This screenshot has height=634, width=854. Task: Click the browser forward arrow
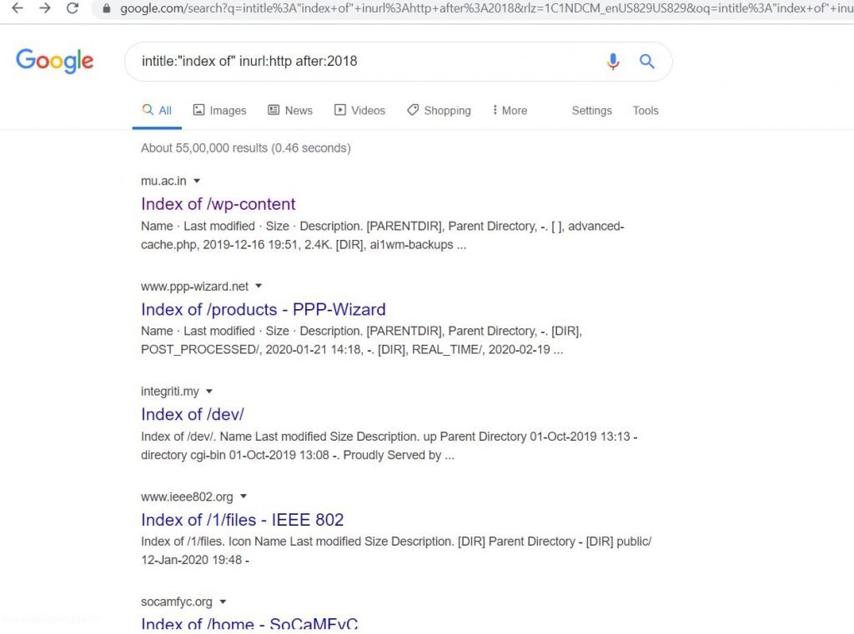[x=45, y=8]
